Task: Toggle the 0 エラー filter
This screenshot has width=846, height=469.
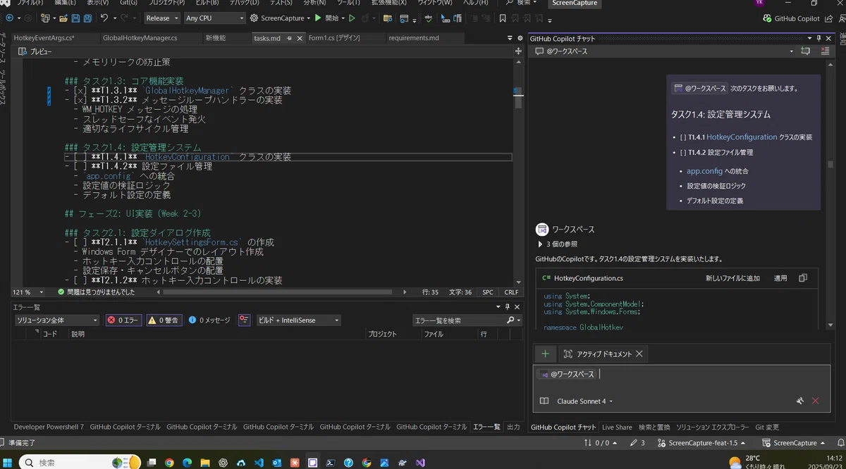Action: (x=123, y=320)
